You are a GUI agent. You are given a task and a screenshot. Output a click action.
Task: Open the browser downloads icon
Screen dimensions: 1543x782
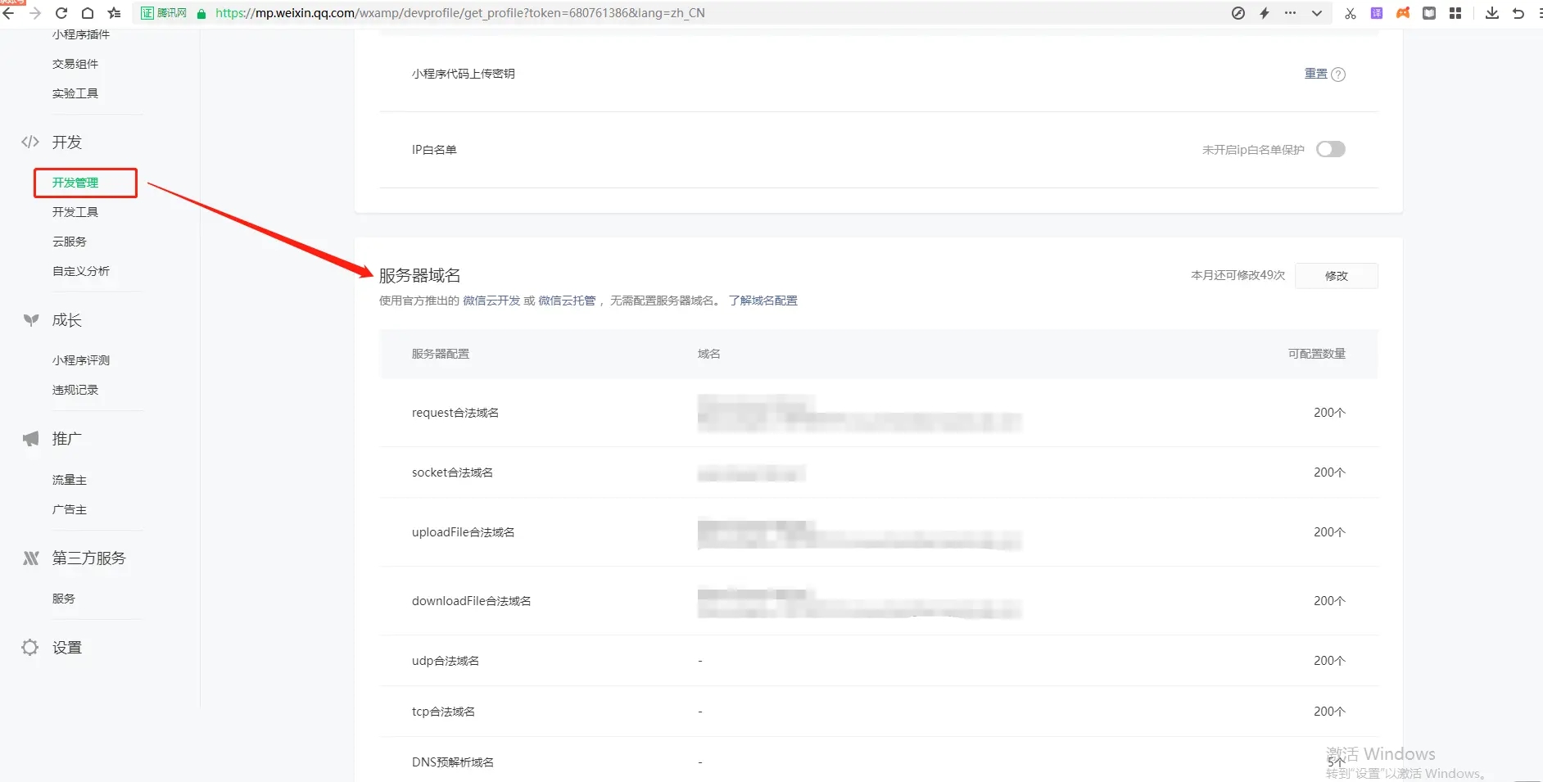[x=1492, y=13]
